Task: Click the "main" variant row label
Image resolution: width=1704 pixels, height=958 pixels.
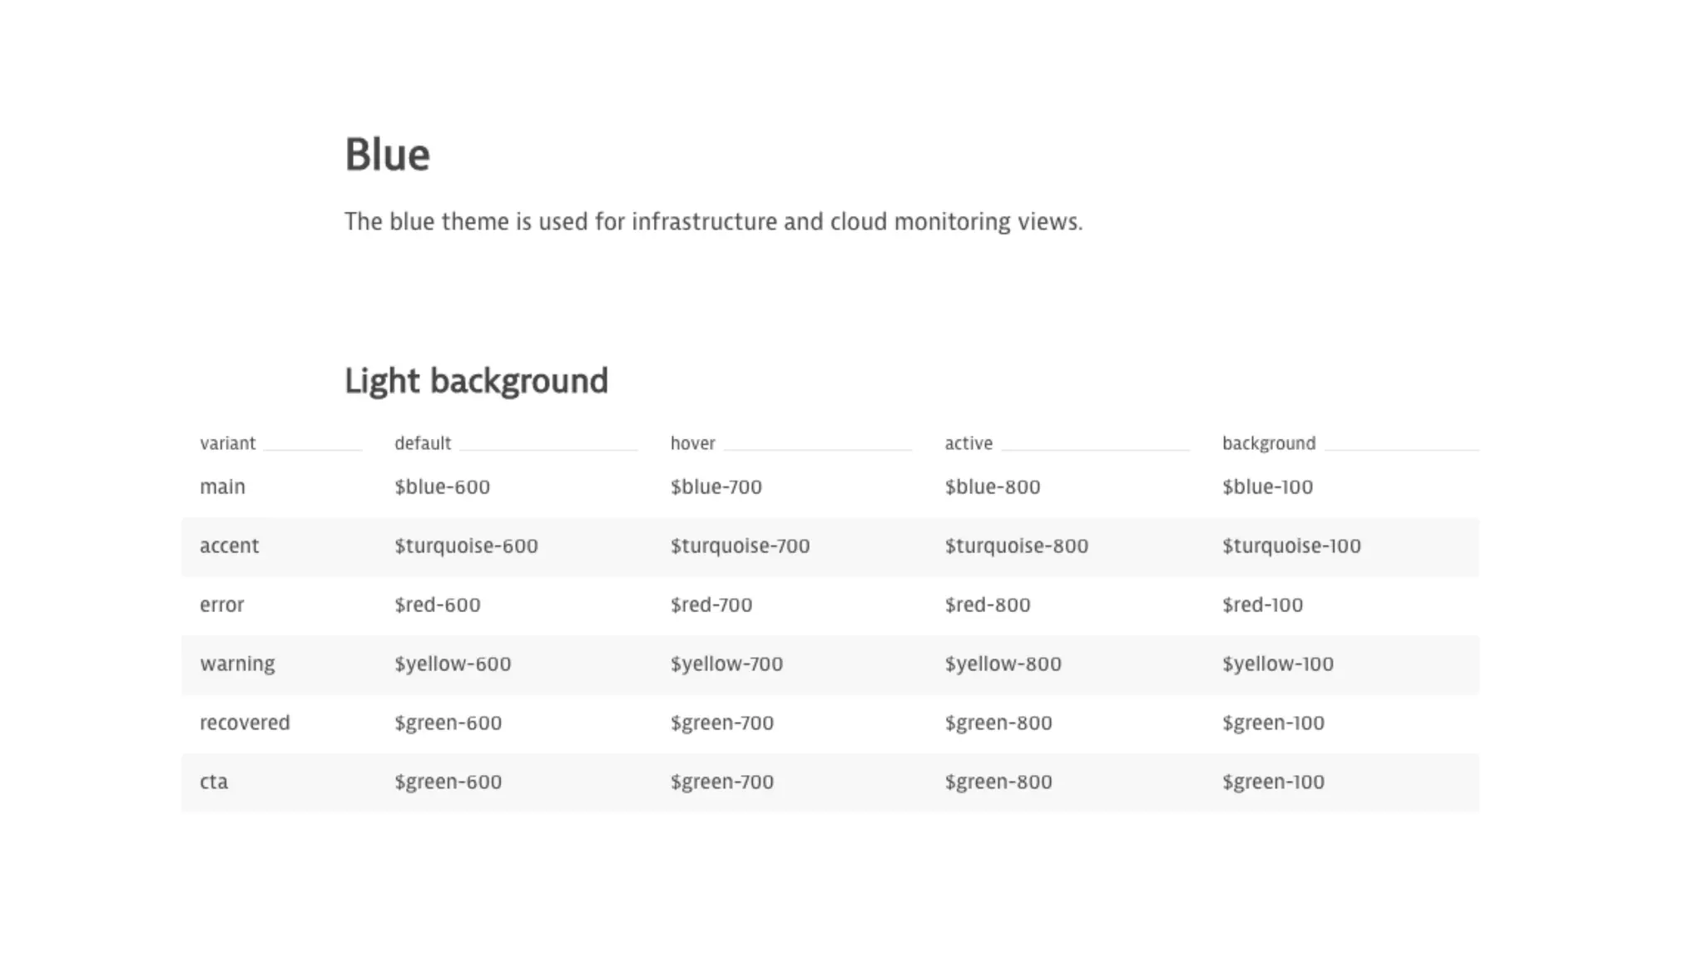Action: pos(222,486)
